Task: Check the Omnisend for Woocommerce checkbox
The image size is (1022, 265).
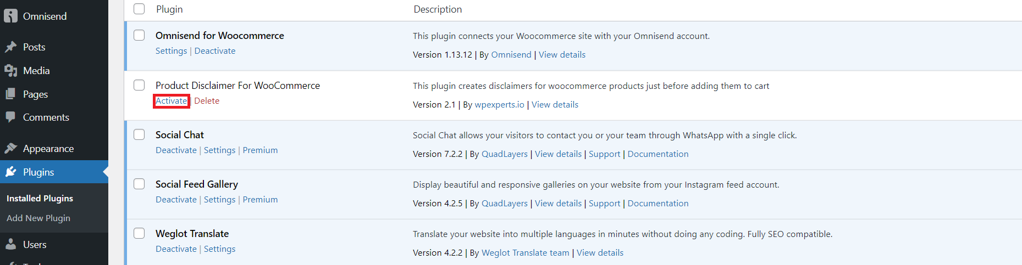Action: click(139, 35)
